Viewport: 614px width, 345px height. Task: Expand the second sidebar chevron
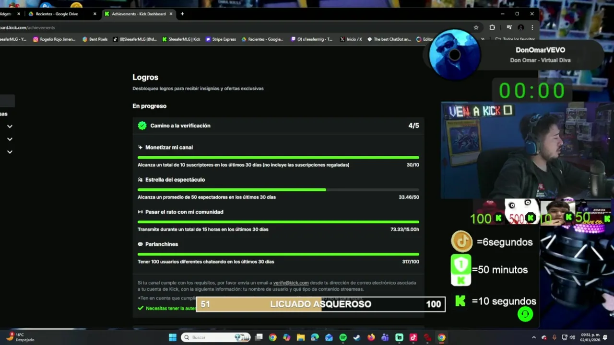10,139
